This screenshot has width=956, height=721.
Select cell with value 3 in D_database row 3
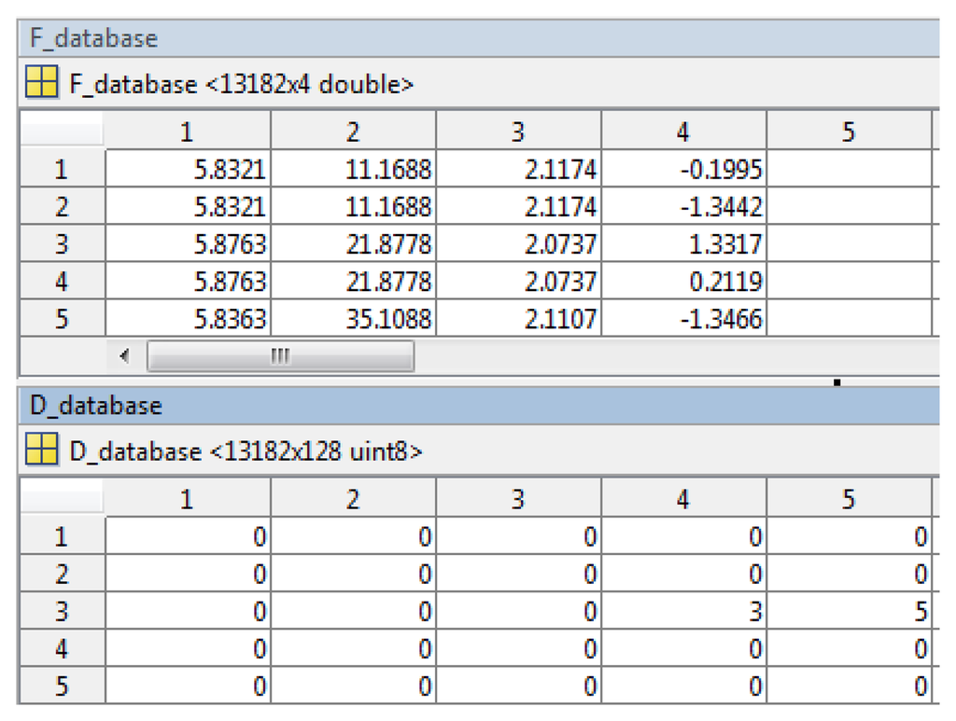(x=683, y=611)
